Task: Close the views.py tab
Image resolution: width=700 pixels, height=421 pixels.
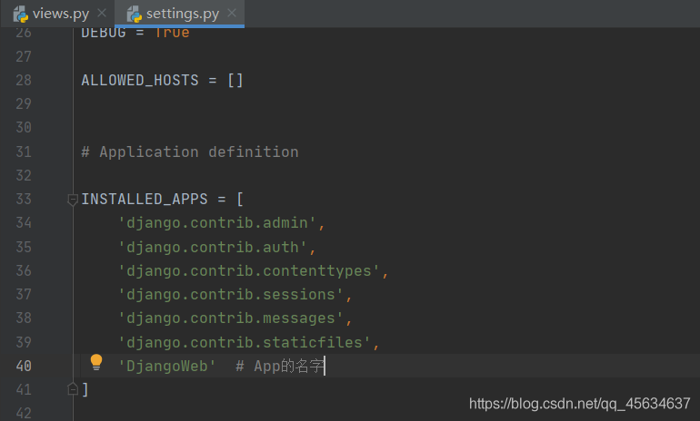Action: pyautogui.click(x=102, y=13)
